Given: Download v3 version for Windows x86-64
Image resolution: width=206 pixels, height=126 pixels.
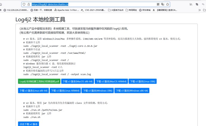Looking at the screenshot, I should click(x=132, y=91).
